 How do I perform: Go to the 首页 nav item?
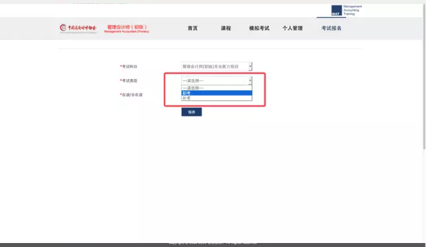tap(192, 28)
